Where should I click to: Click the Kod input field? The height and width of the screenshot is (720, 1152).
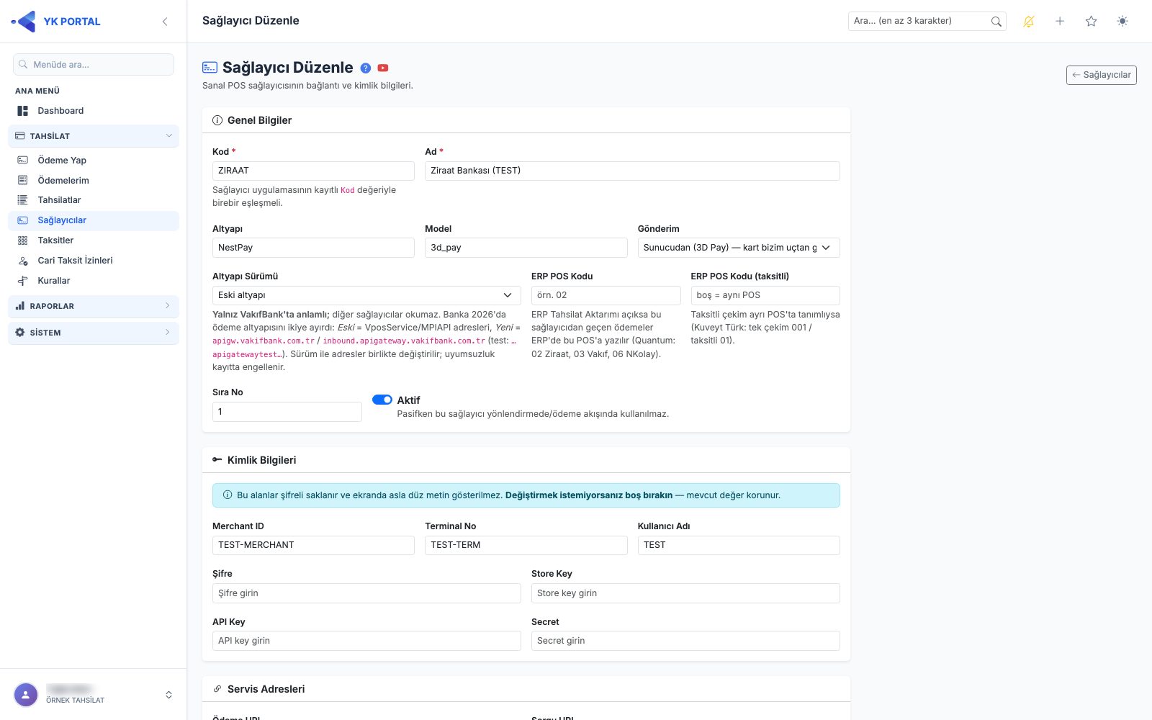tap(313, 171)
